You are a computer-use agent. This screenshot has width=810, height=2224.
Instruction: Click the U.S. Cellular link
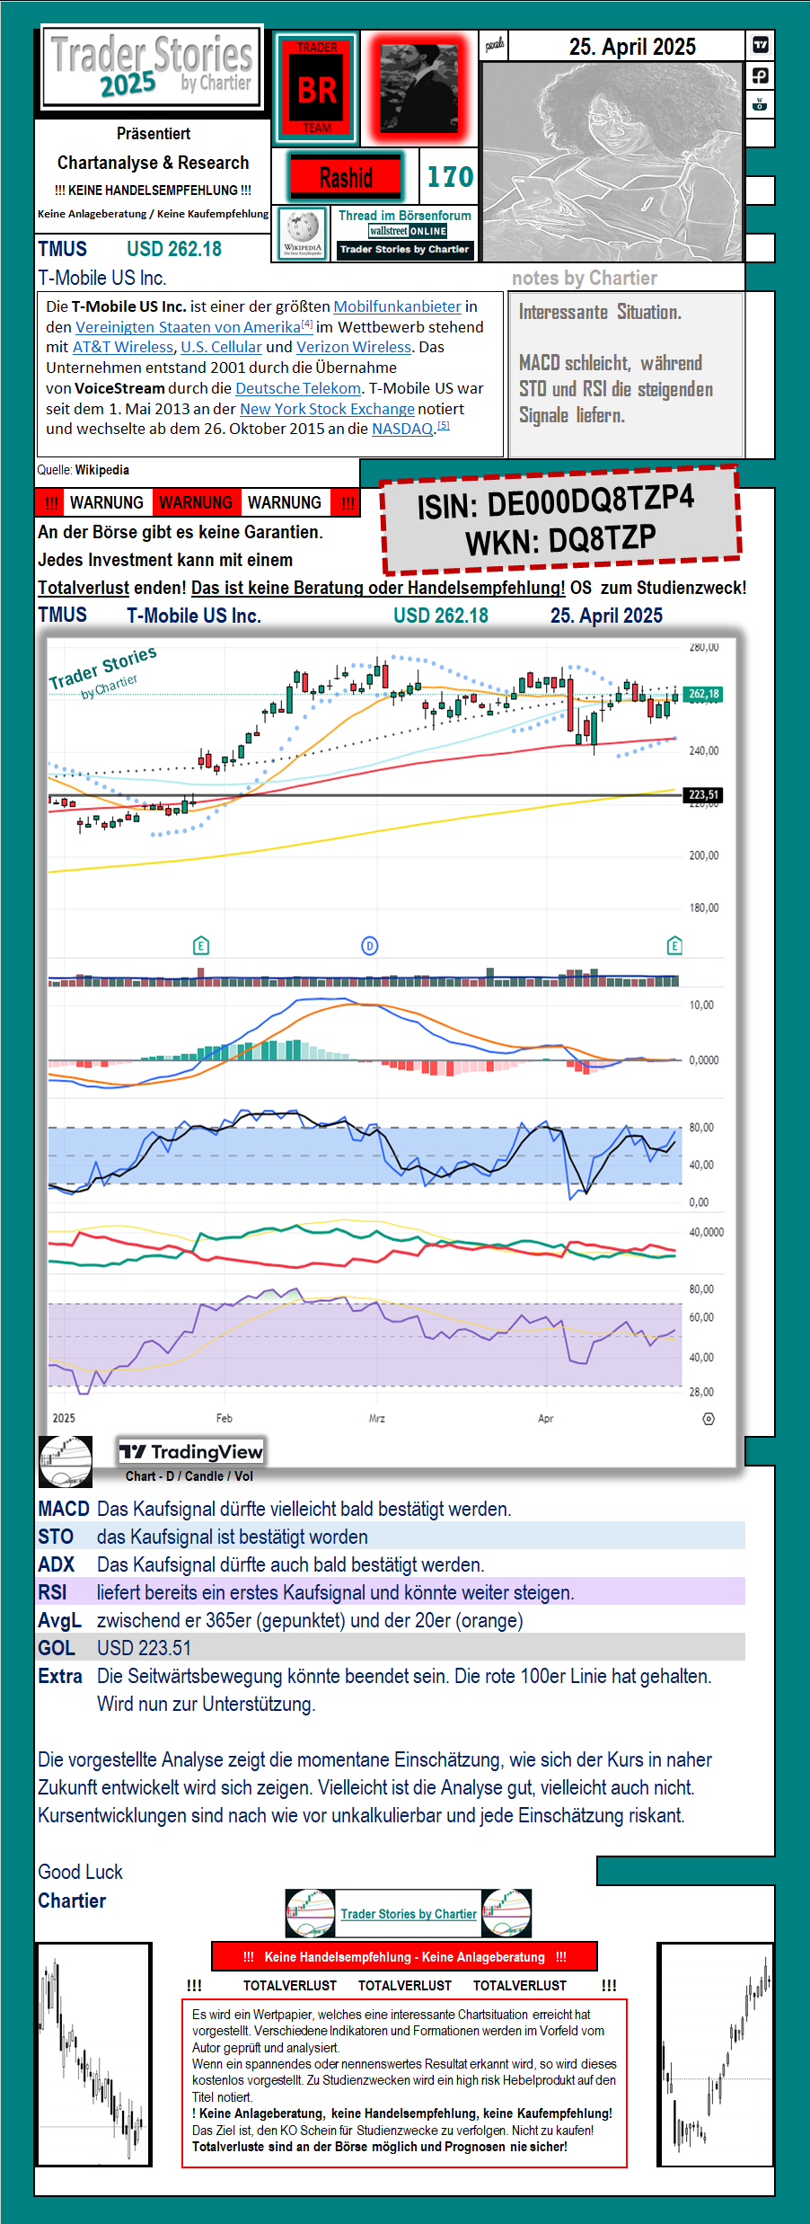tap(221, 347)
